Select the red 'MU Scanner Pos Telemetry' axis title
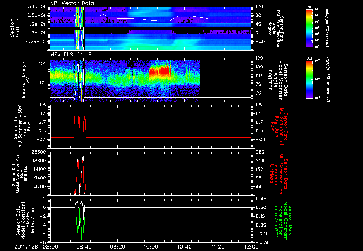The image size is (363, 251). 279,174
